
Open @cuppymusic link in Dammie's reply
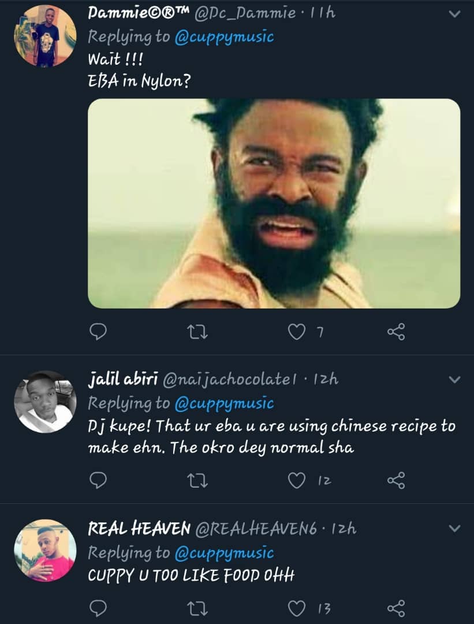coord(223,37)
